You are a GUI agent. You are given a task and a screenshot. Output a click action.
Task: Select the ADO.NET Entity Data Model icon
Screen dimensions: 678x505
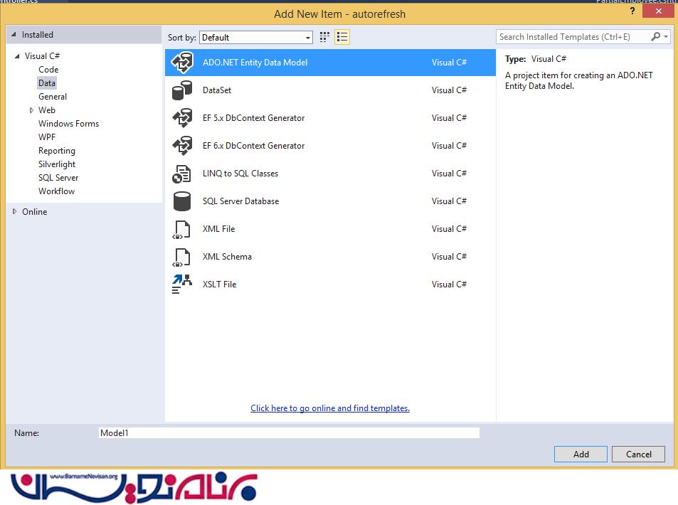pyautogui.click(x=182, y=63)
